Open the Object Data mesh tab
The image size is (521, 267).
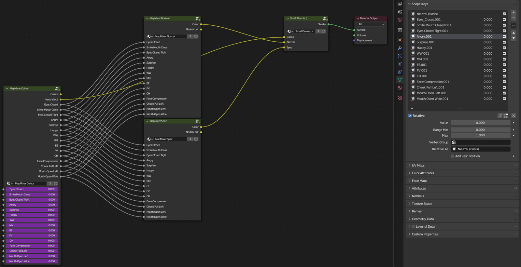point(400,80)
